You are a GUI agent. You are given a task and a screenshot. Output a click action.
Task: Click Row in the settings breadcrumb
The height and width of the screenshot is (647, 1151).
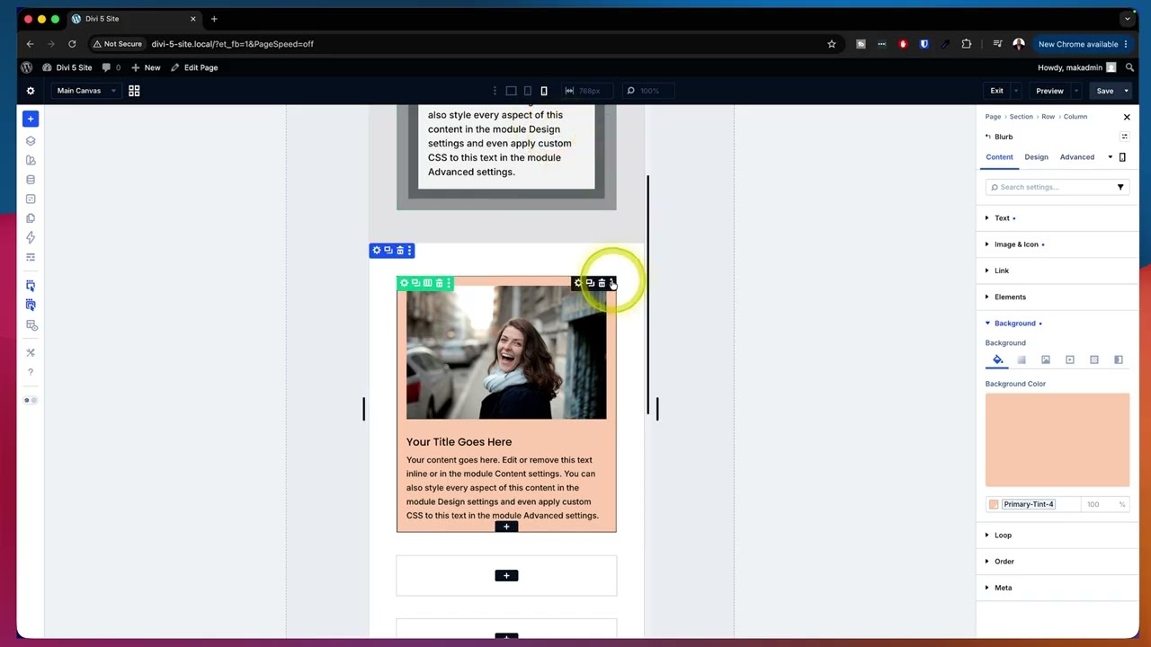1048,117
